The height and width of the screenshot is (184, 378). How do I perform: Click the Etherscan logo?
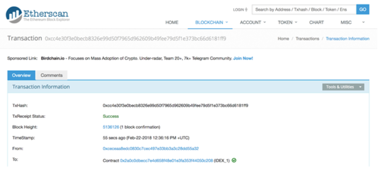coord(37,15)
